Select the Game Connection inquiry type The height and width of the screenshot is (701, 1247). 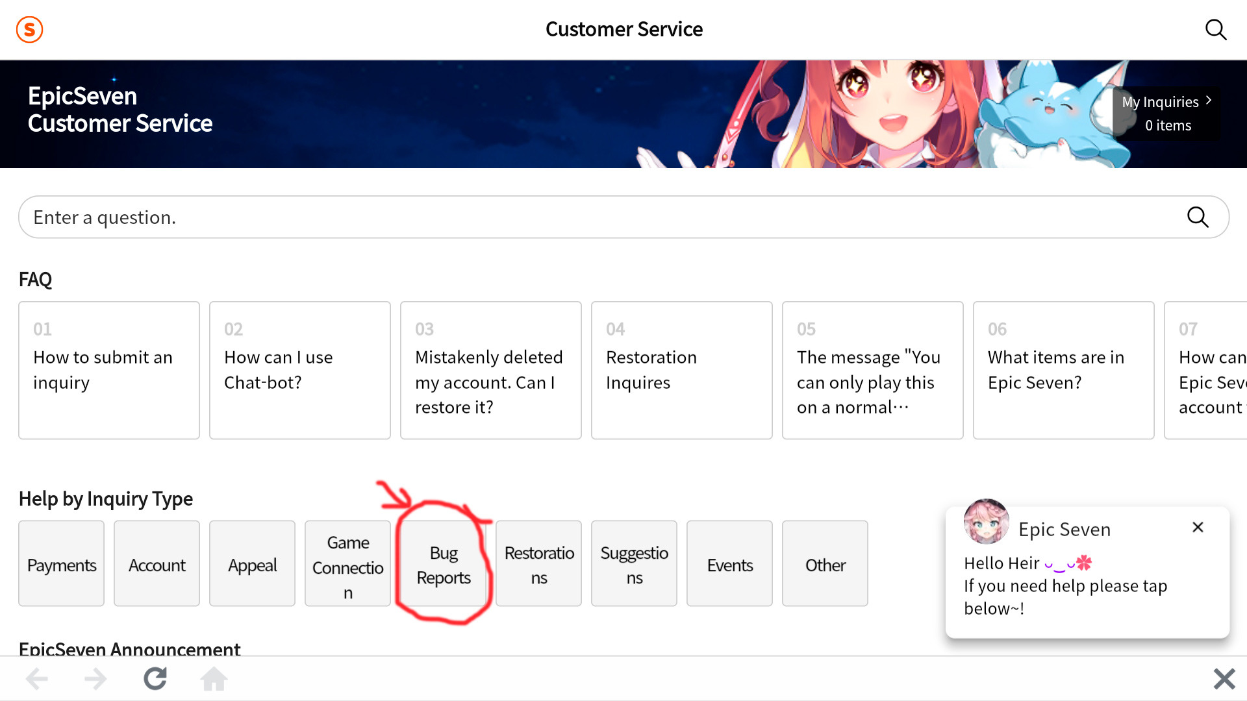pyautogui.click(x=347, y=563)
